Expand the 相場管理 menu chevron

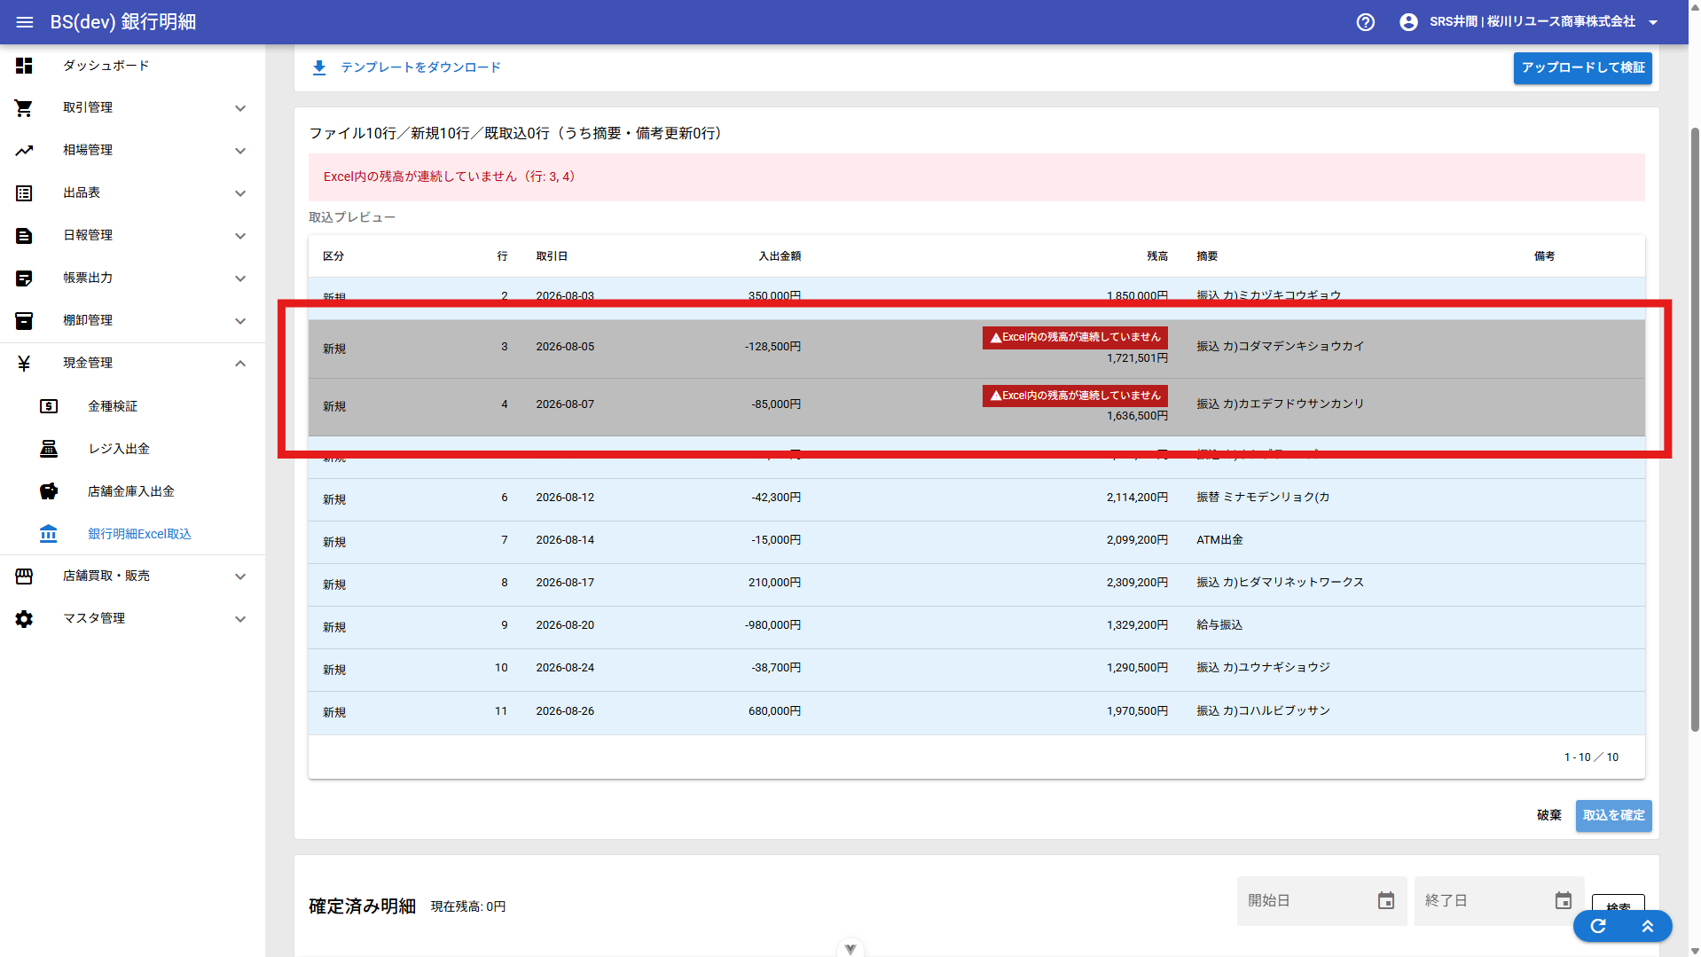pos(240,151)
